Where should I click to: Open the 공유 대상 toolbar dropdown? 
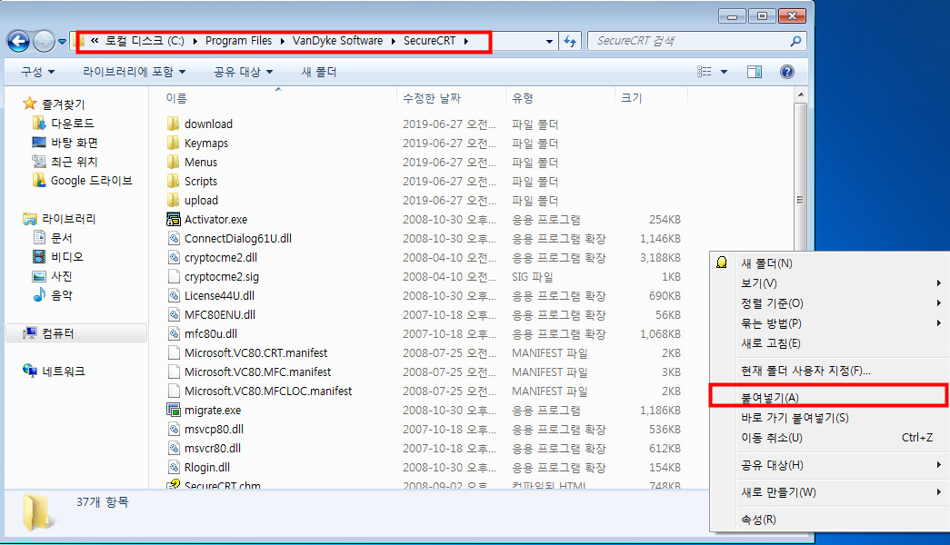pyautogui.click(x=243, y=72)
